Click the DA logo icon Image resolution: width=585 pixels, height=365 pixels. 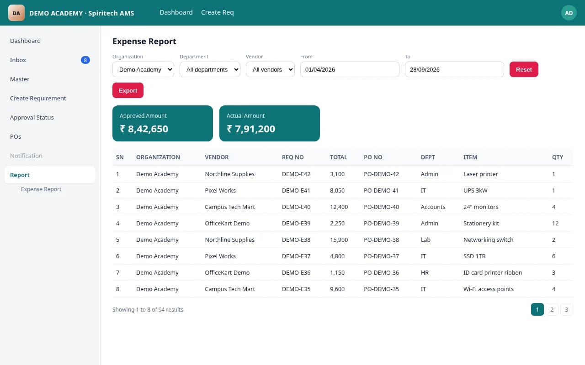(x=16, y=13)
